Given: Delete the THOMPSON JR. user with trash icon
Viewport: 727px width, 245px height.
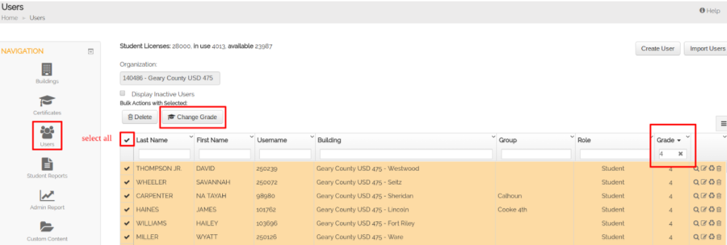Looking at the screenshot, I should point(719,169).
